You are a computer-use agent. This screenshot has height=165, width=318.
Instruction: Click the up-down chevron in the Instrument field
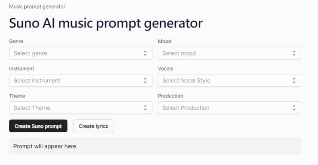pos(145,80)
